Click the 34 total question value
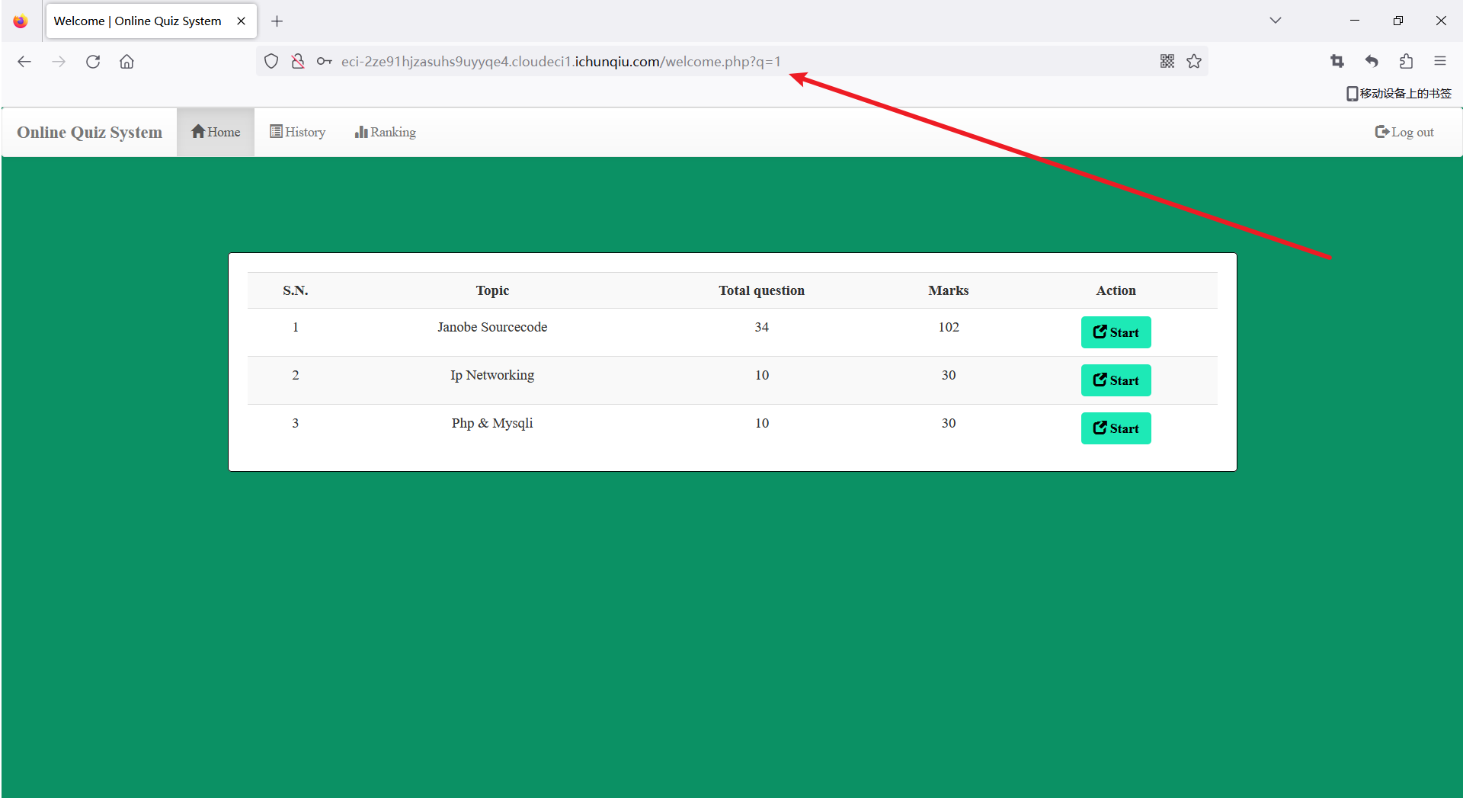The image size is (1463, 798). click(x=762, y=327)
